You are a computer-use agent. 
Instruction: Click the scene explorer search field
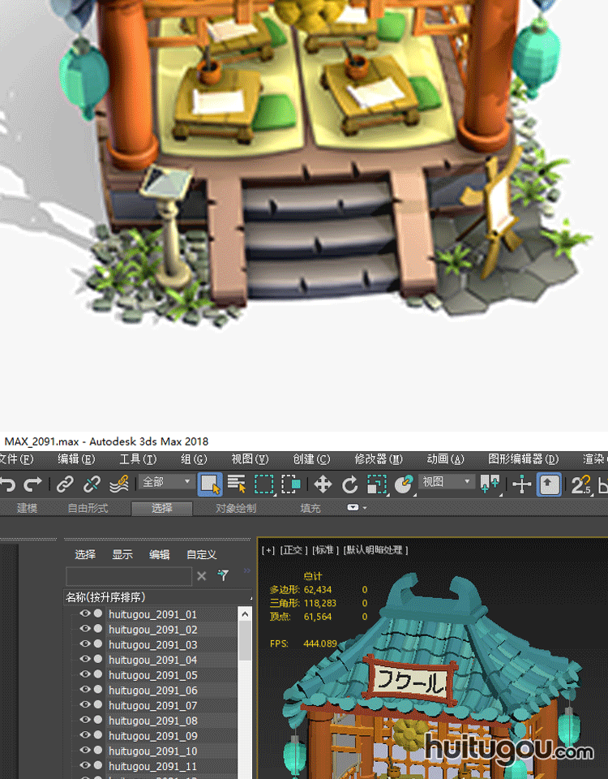[128, 576]
